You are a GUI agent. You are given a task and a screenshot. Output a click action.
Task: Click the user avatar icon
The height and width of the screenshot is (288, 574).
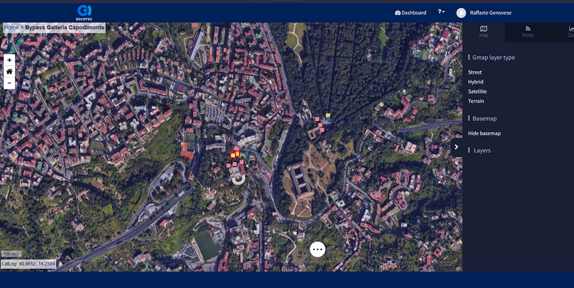[461, 13]
